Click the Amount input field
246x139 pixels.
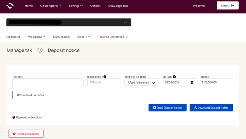point(216,83)
